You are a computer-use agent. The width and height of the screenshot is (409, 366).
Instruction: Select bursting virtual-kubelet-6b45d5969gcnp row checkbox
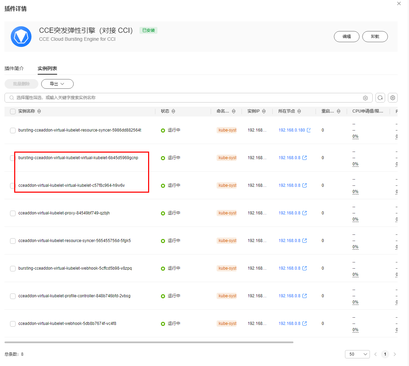(x=12, y=158)
